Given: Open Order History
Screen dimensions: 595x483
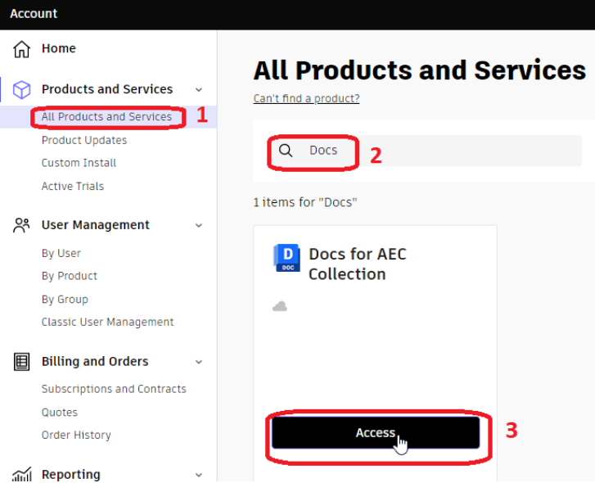Looking at the screenshot, I should (76, 436).
